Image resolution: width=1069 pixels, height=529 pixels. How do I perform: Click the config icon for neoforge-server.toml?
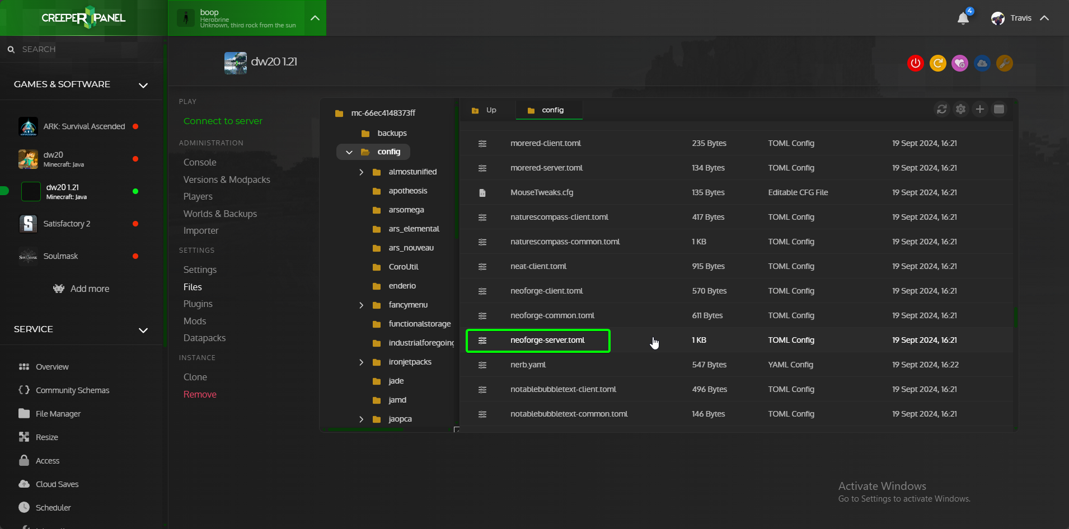pyautogui.click(x=482, y=341)
